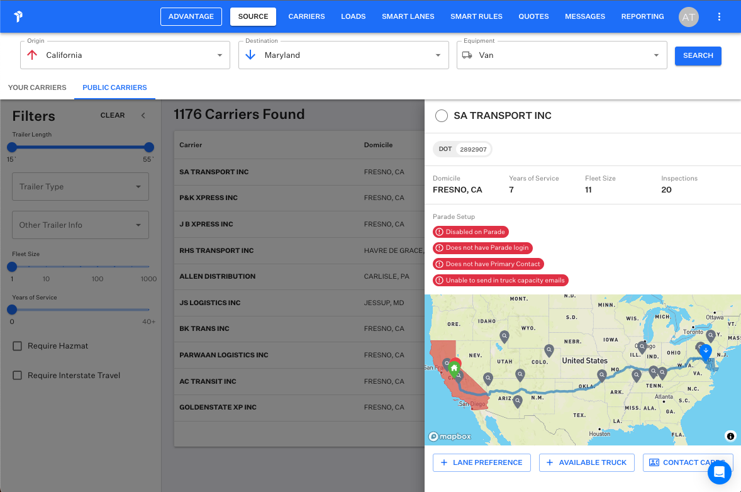
Task: Click the blue Search button
Action: [698, 55]
